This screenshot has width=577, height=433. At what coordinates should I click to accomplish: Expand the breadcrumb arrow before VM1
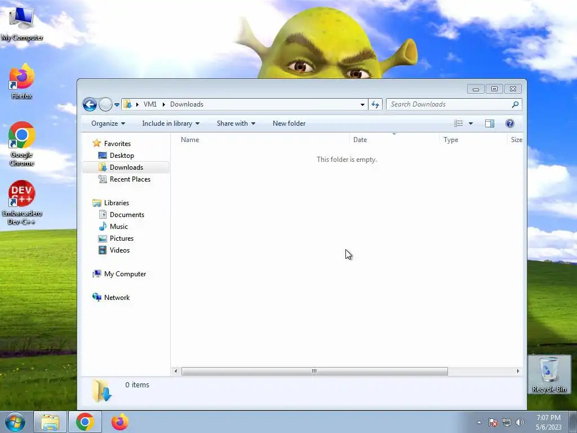click(137, 104)
